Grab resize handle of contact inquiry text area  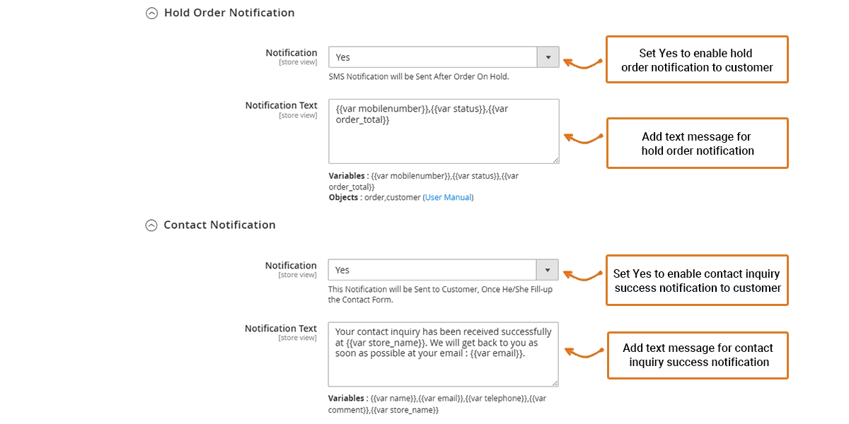(555, 382)
